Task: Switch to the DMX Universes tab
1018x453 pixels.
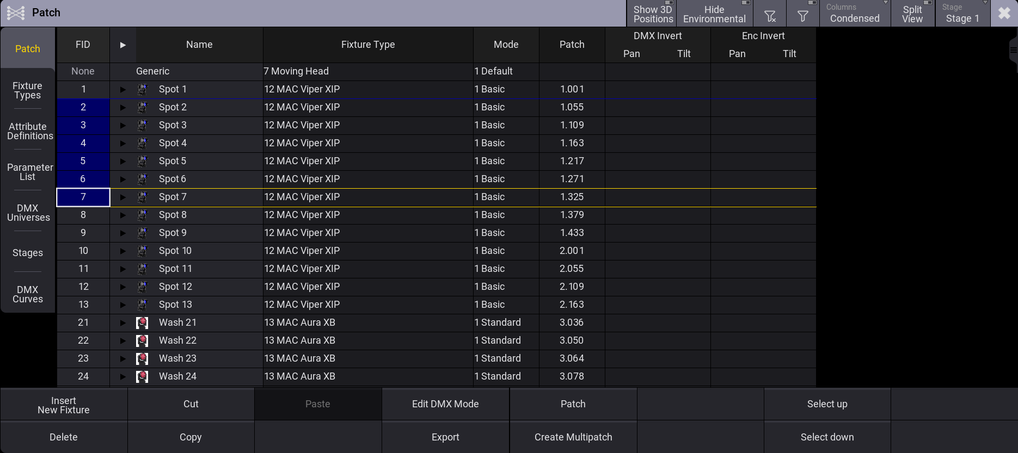Action: coord(28,213)
